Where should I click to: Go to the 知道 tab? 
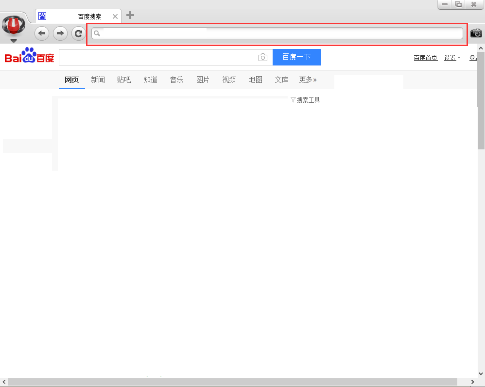tap(150, 80)
